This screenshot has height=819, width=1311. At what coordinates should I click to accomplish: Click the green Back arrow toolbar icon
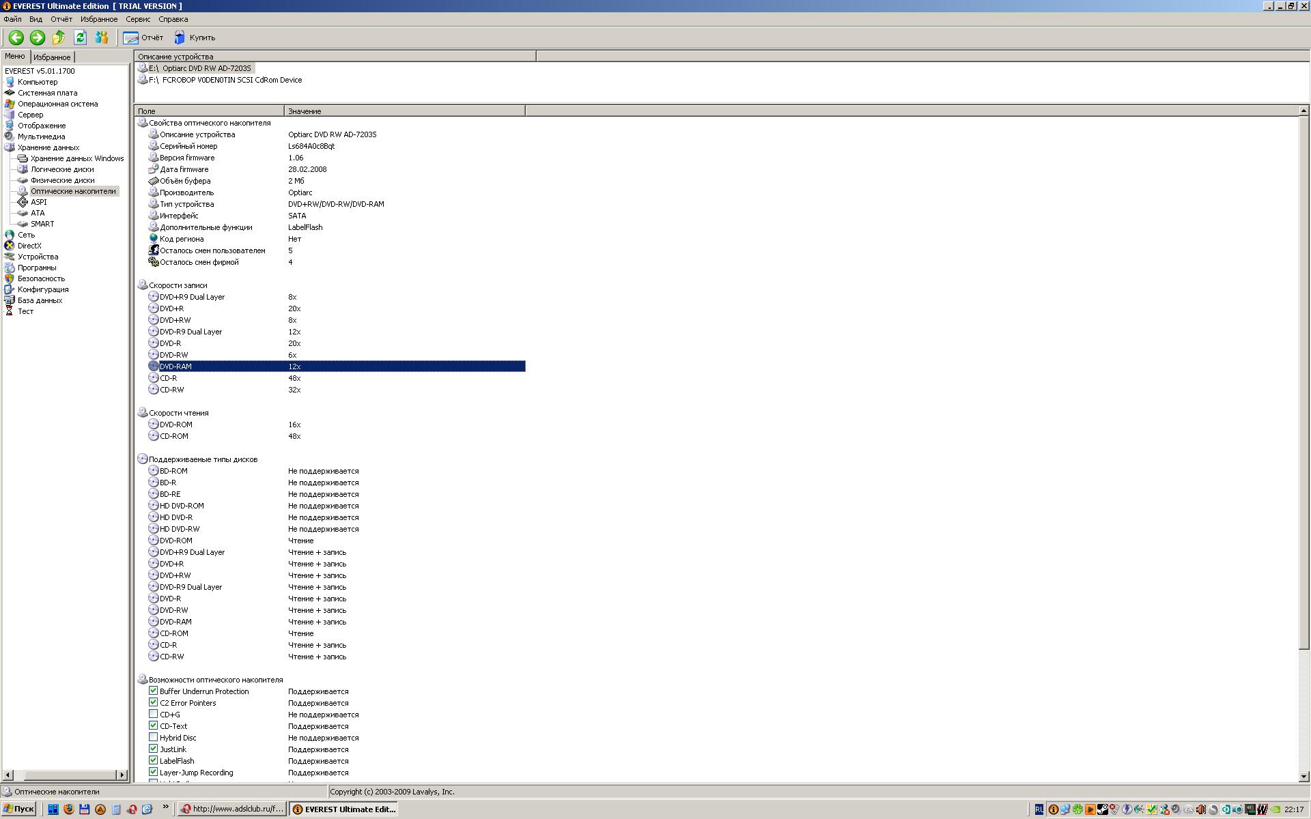pyautogui.click(x=16, y=38)
